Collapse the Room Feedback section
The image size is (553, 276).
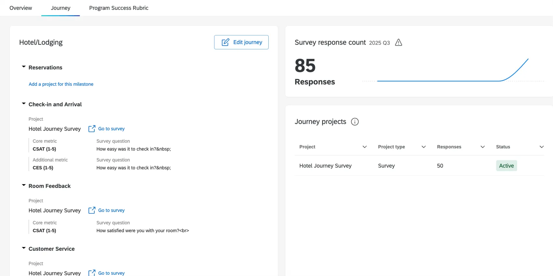[24, 185]
